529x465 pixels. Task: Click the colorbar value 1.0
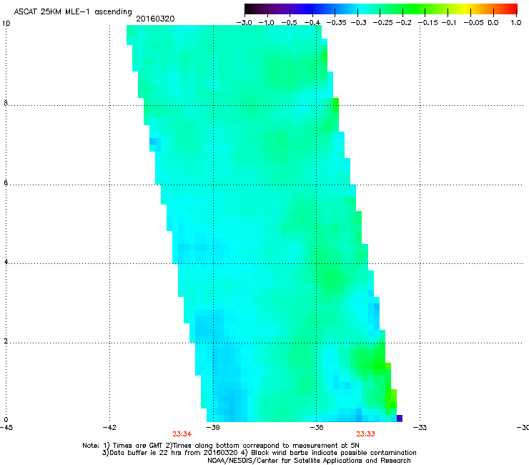coord(516,23)
